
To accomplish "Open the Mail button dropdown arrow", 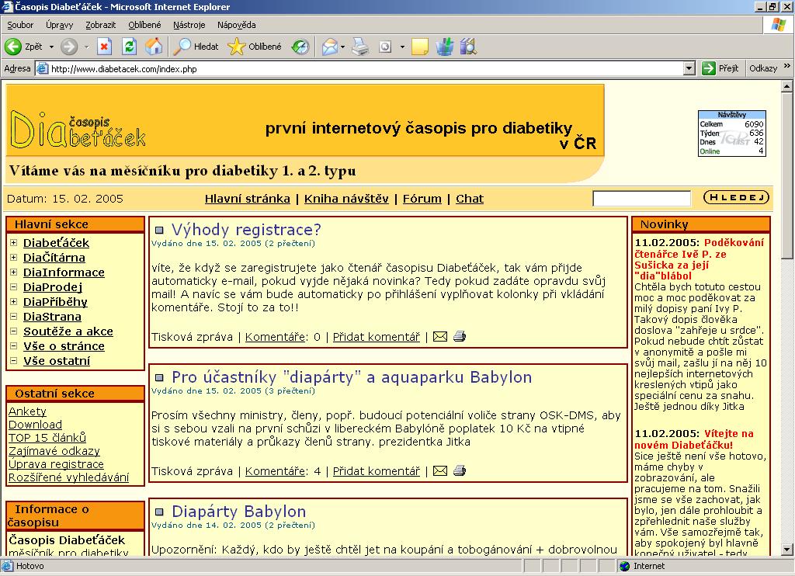I will pos(342,47).
